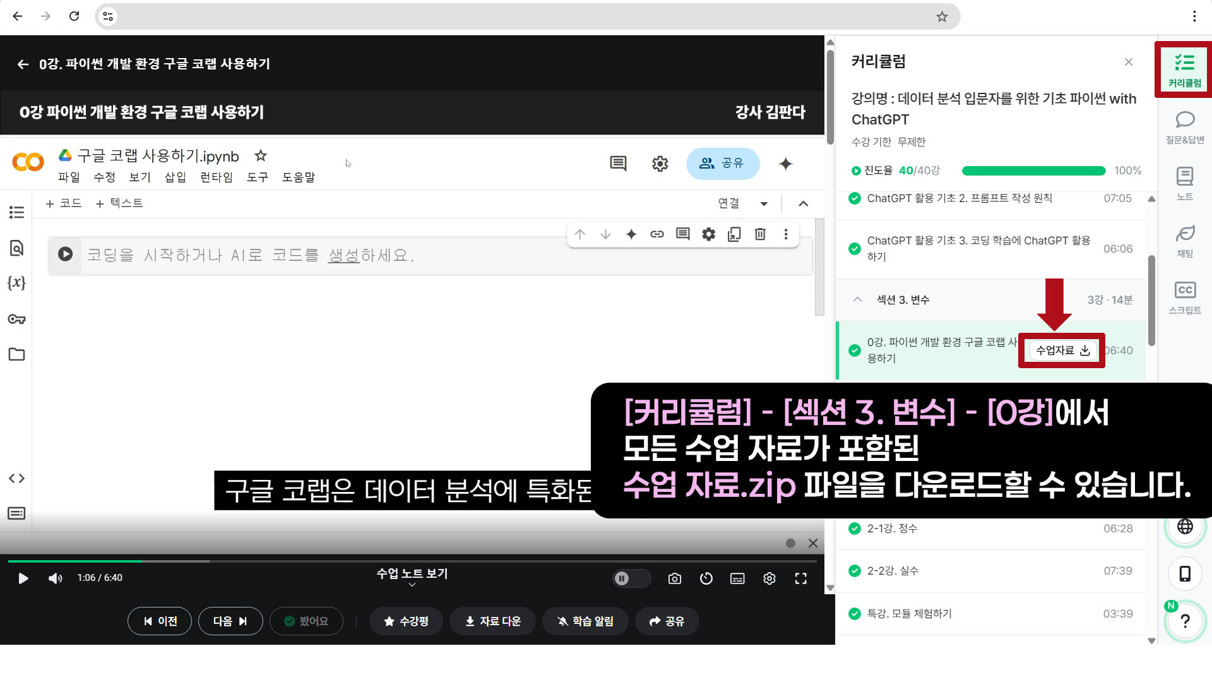Click into the code cell input
The width and height of the screenshot is (1212, 682).
446,256
